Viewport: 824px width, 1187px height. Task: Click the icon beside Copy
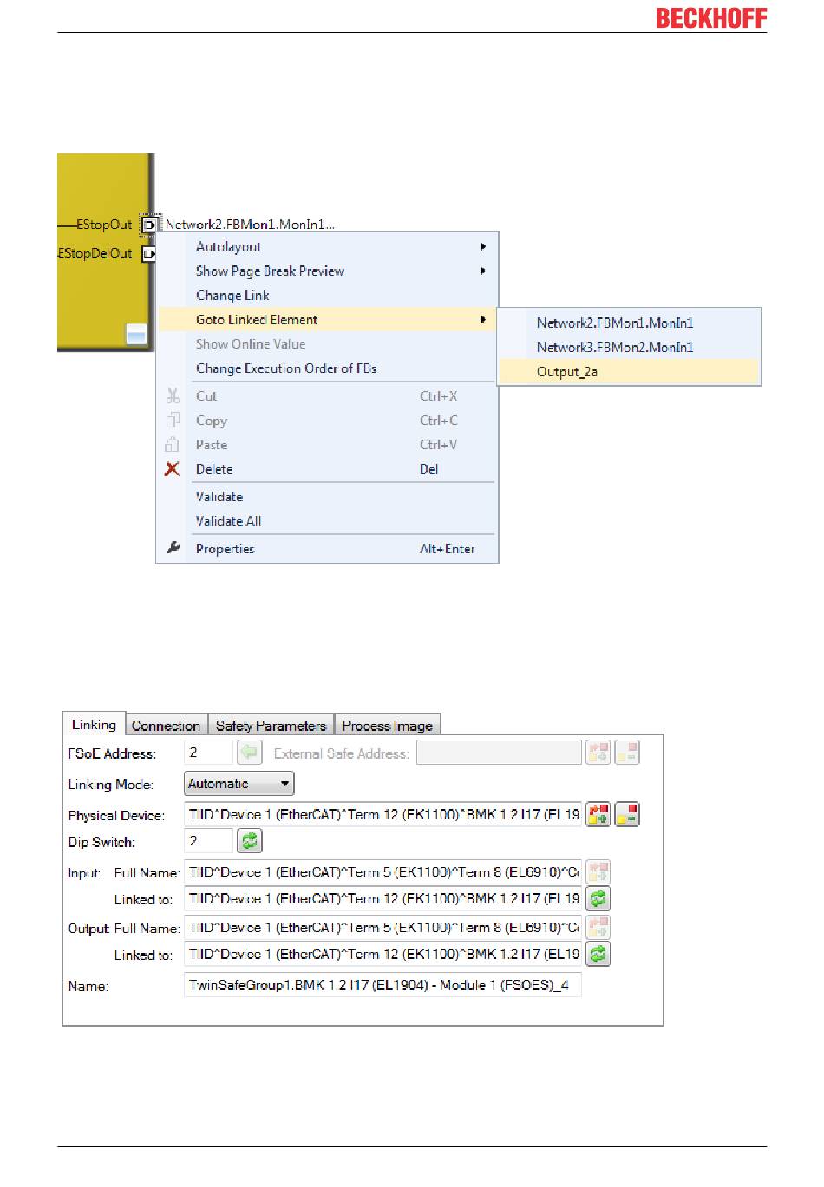173,421
